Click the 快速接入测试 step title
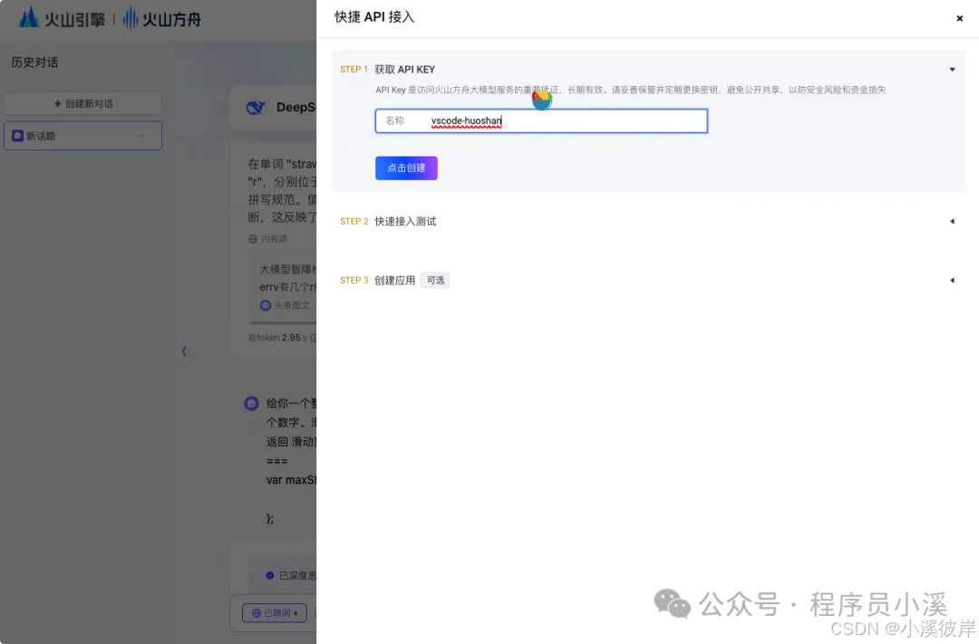The height and width of the screenshot is (644, 979). [405, 221]
